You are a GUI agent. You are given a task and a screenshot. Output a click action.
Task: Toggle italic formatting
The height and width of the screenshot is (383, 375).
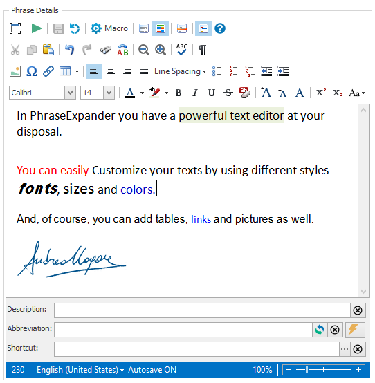pyautogui.click(x=195, y=93)
